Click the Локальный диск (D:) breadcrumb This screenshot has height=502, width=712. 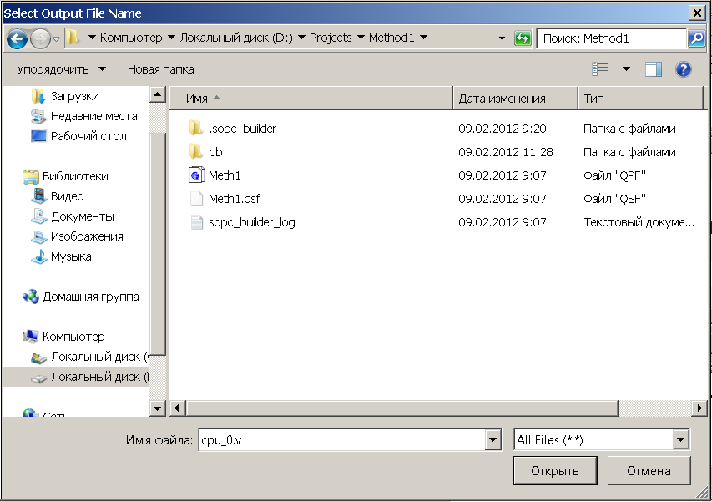pyautogui.click(x=236, y=38)
